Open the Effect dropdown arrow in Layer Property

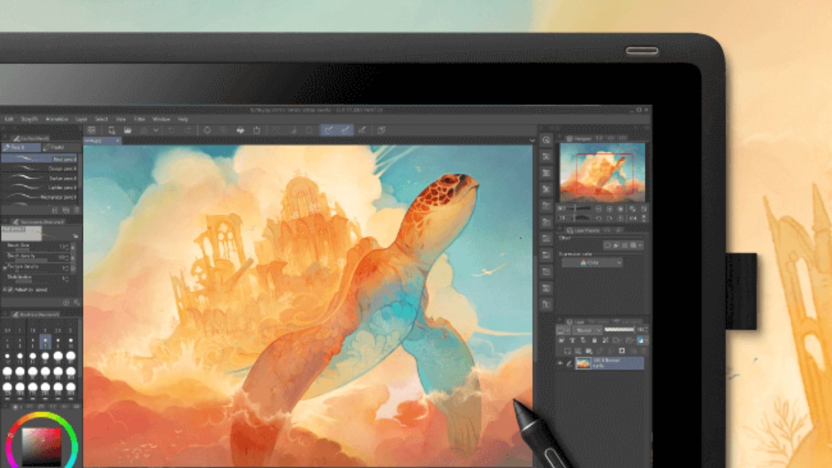[x=640, y=245]
